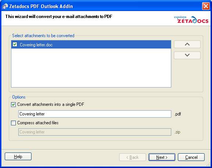Click the PDF file name input field

pyautogui.click(x=95, y=114)
